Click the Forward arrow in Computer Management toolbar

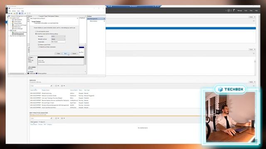11,13
